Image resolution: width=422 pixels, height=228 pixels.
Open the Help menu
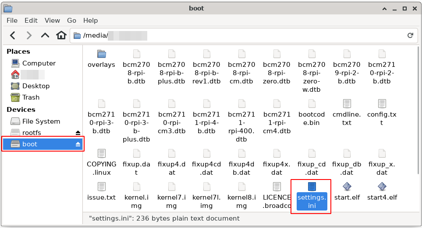pos(90,21)
